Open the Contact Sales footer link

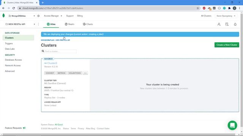click(x=103, y=128)
